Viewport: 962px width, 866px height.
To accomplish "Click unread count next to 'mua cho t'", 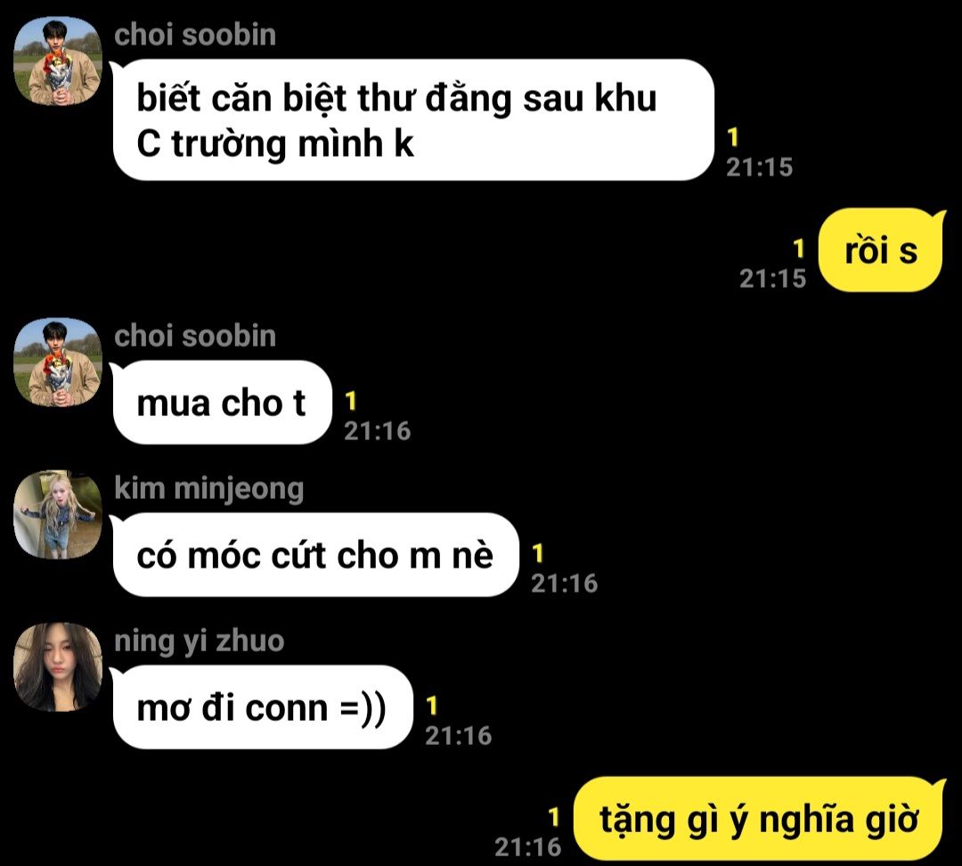I will click(x=350, y=402).
